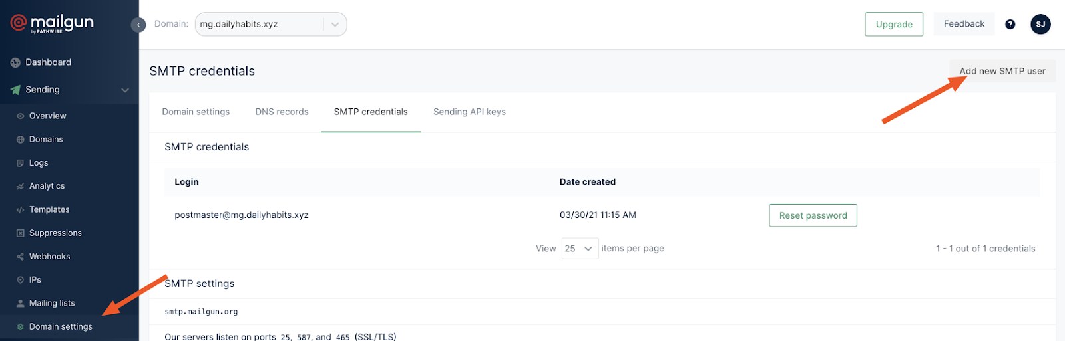
Task: Switch to the DNS records tab
Action: pos(282,112)
